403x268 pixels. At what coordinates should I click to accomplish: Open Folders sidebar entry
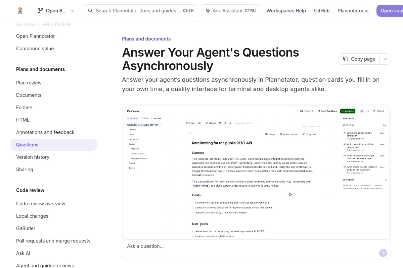coord(24,108)
